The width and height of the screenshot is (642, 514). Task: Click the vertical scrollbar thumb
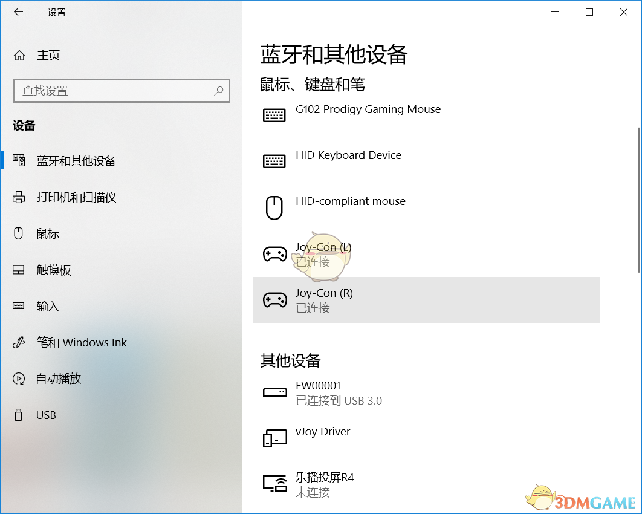[639, 200]
